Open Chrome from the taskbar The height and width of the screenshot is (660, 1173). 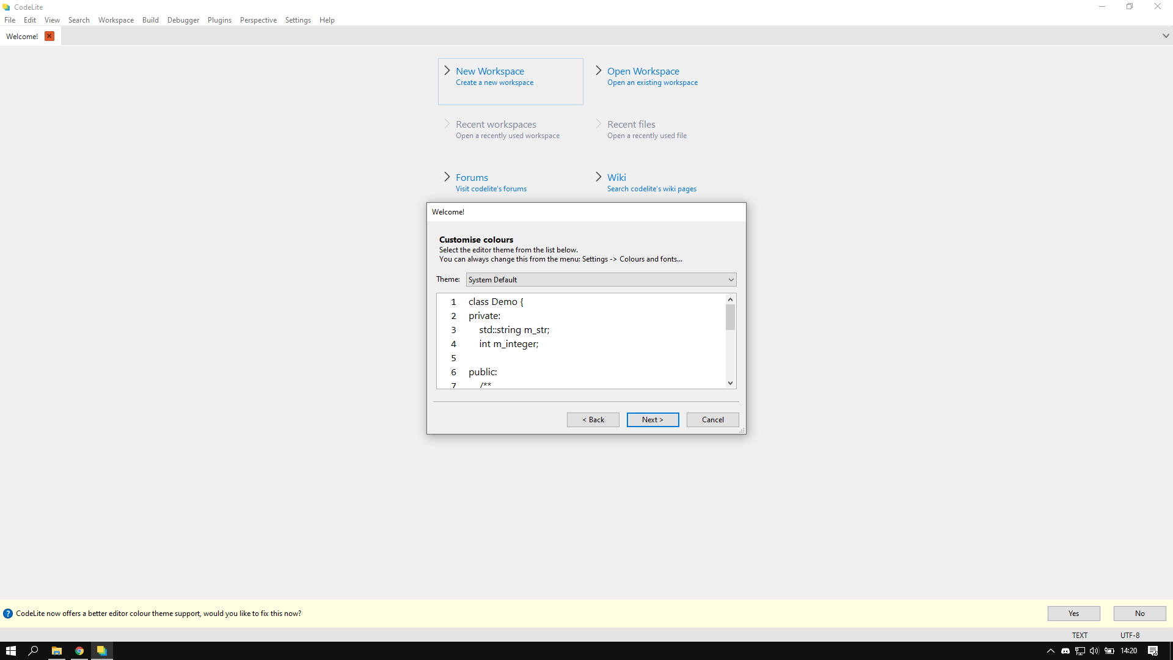tap(79, 651)
